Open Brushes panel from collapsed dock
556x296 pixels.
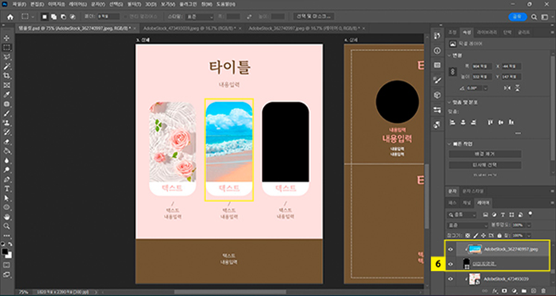point(437,81)
